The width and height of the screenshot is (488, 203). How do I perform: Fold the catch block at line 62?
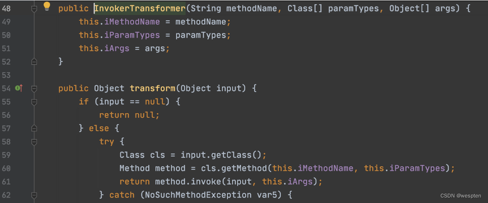(34, 195)
